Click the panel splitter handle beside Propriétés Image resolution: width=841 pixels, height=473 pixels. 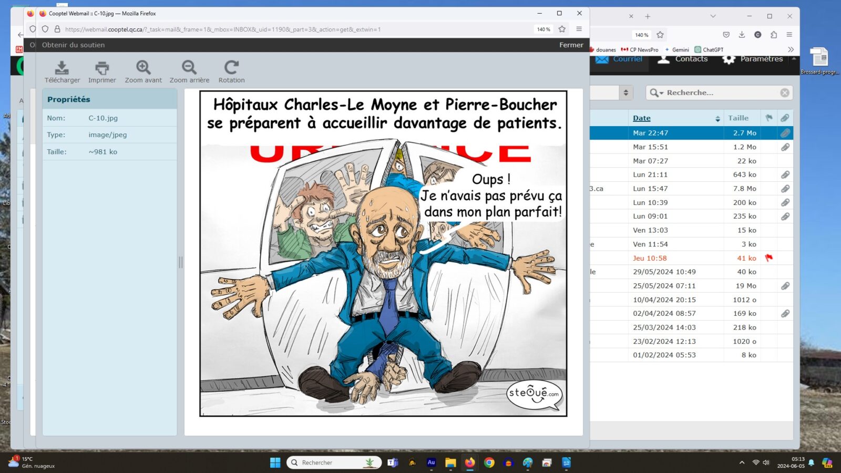(181, 262)
